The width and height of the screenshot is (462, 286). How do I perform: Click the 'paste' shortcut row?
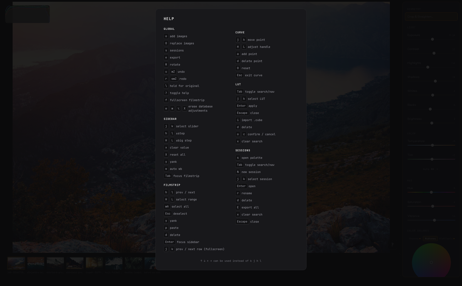coord(171,228)
